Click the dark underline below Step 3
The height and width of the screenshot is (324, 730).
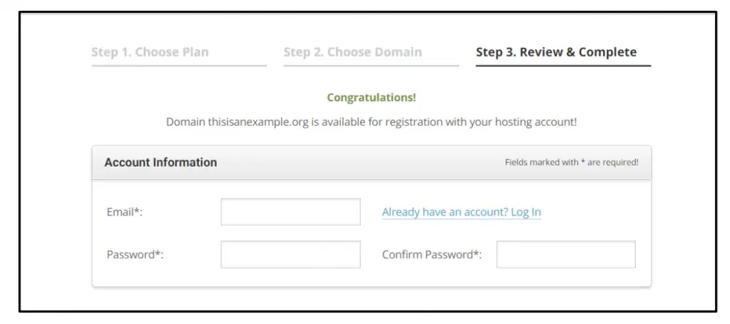(563, 66)
